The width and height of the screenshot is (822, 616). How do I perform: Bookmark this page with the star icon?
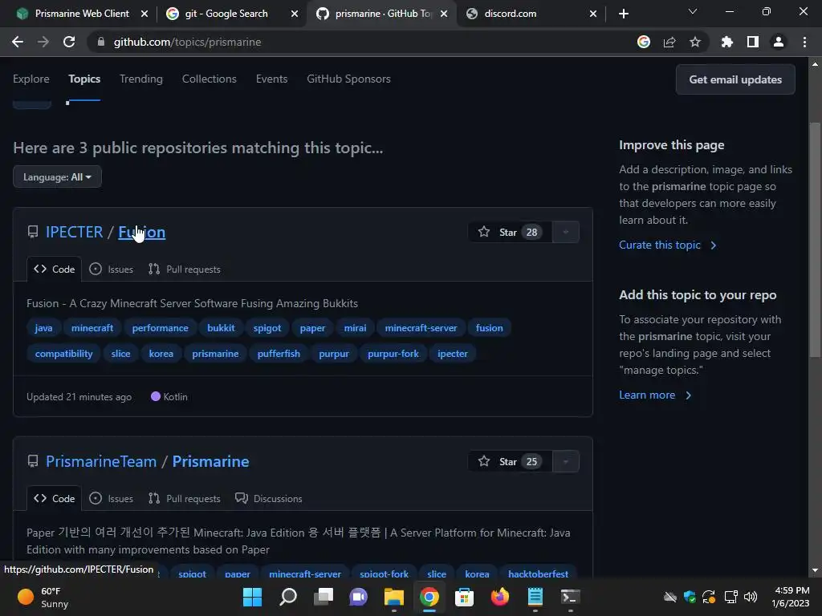pyautogui.click(x=695, y=42)
